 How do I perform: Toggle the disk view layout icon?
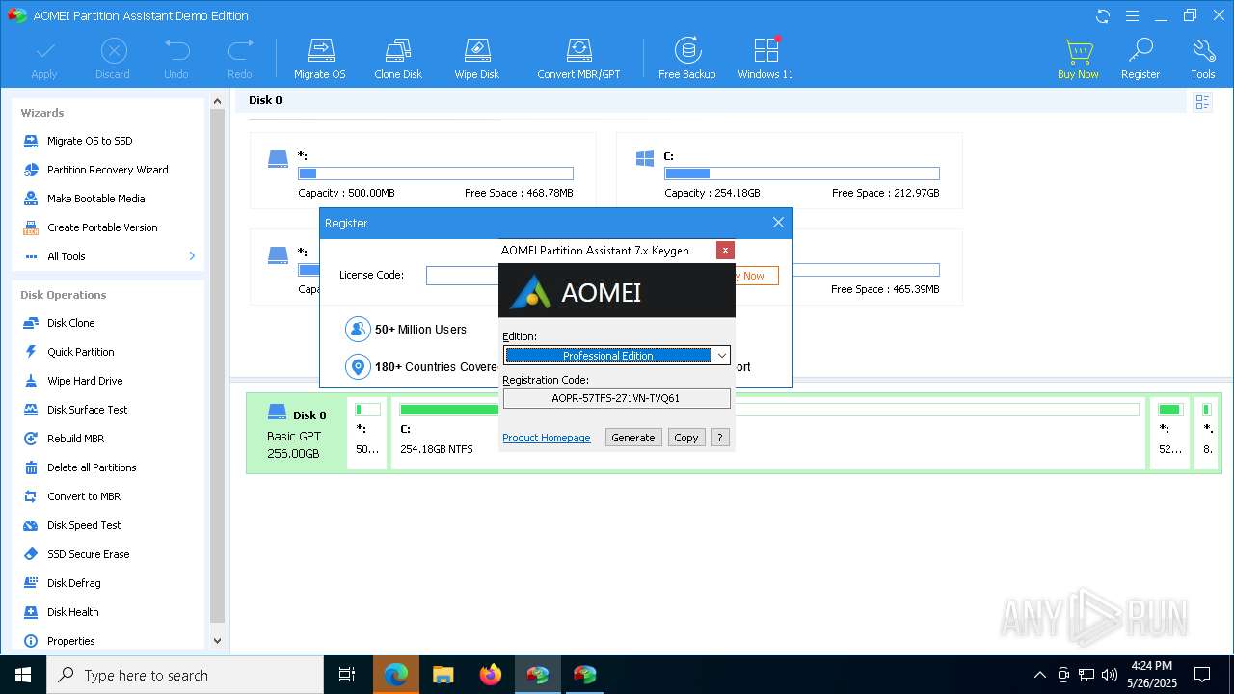[1202, 101]
